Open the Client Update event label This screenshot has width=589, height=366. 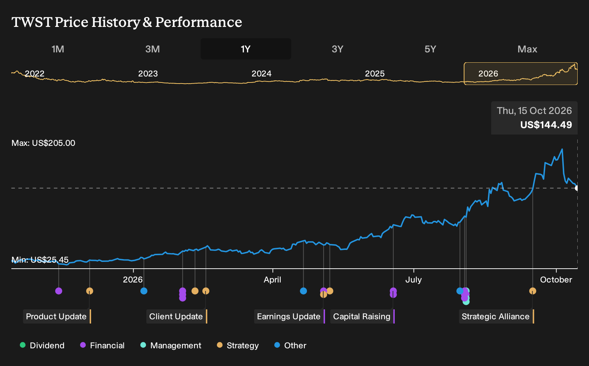click(176, 316)
